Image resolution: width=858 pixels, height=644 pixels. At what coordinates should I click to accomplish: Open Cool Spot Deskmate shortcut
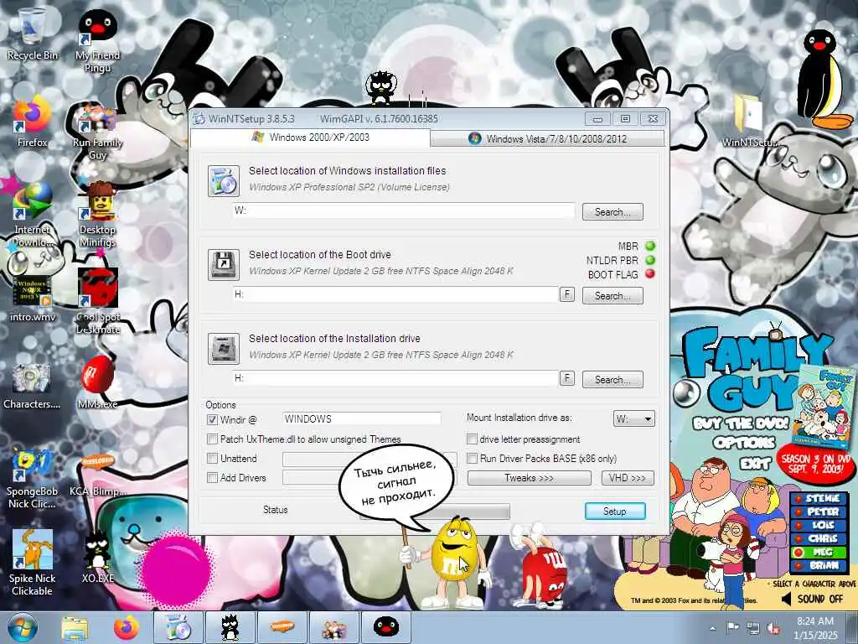pos(97,301)
